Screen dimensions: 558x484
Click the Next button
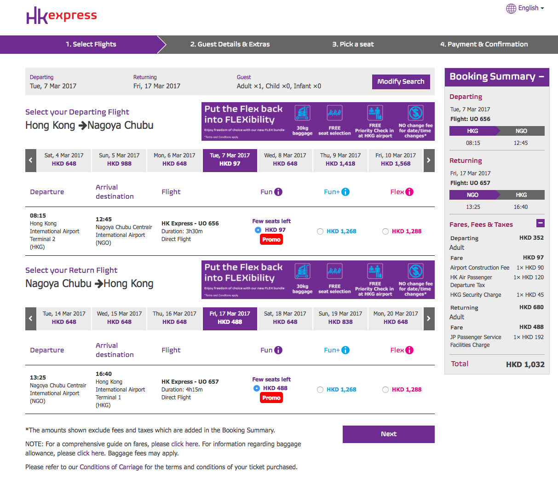tap(389, 434)
